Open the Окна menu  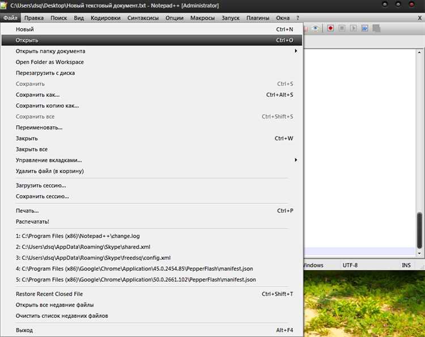[x=283, y=18]
